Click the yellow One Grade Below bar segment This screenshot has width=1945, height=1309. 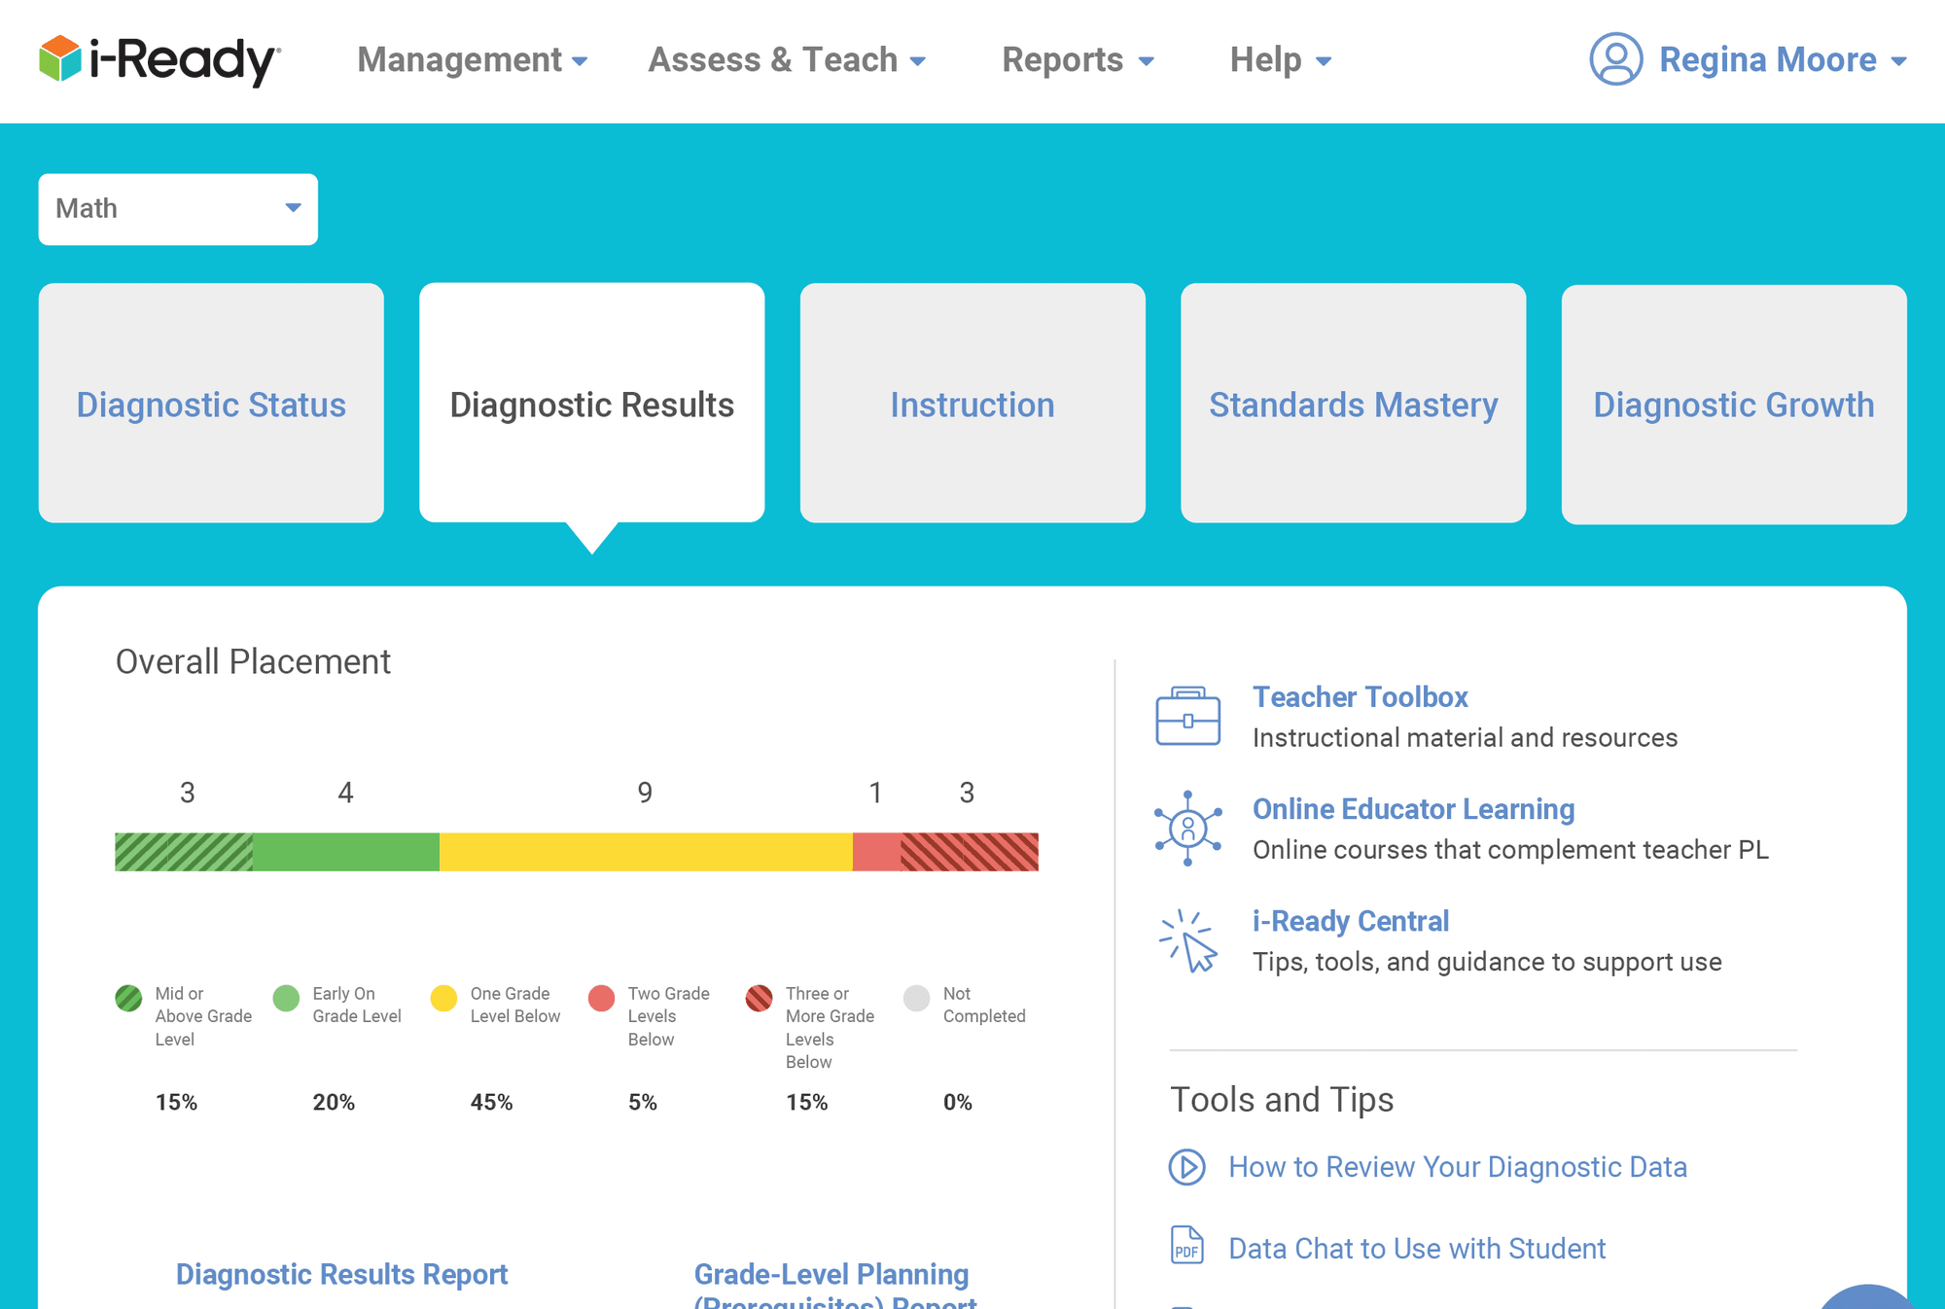tap(646, 852)
